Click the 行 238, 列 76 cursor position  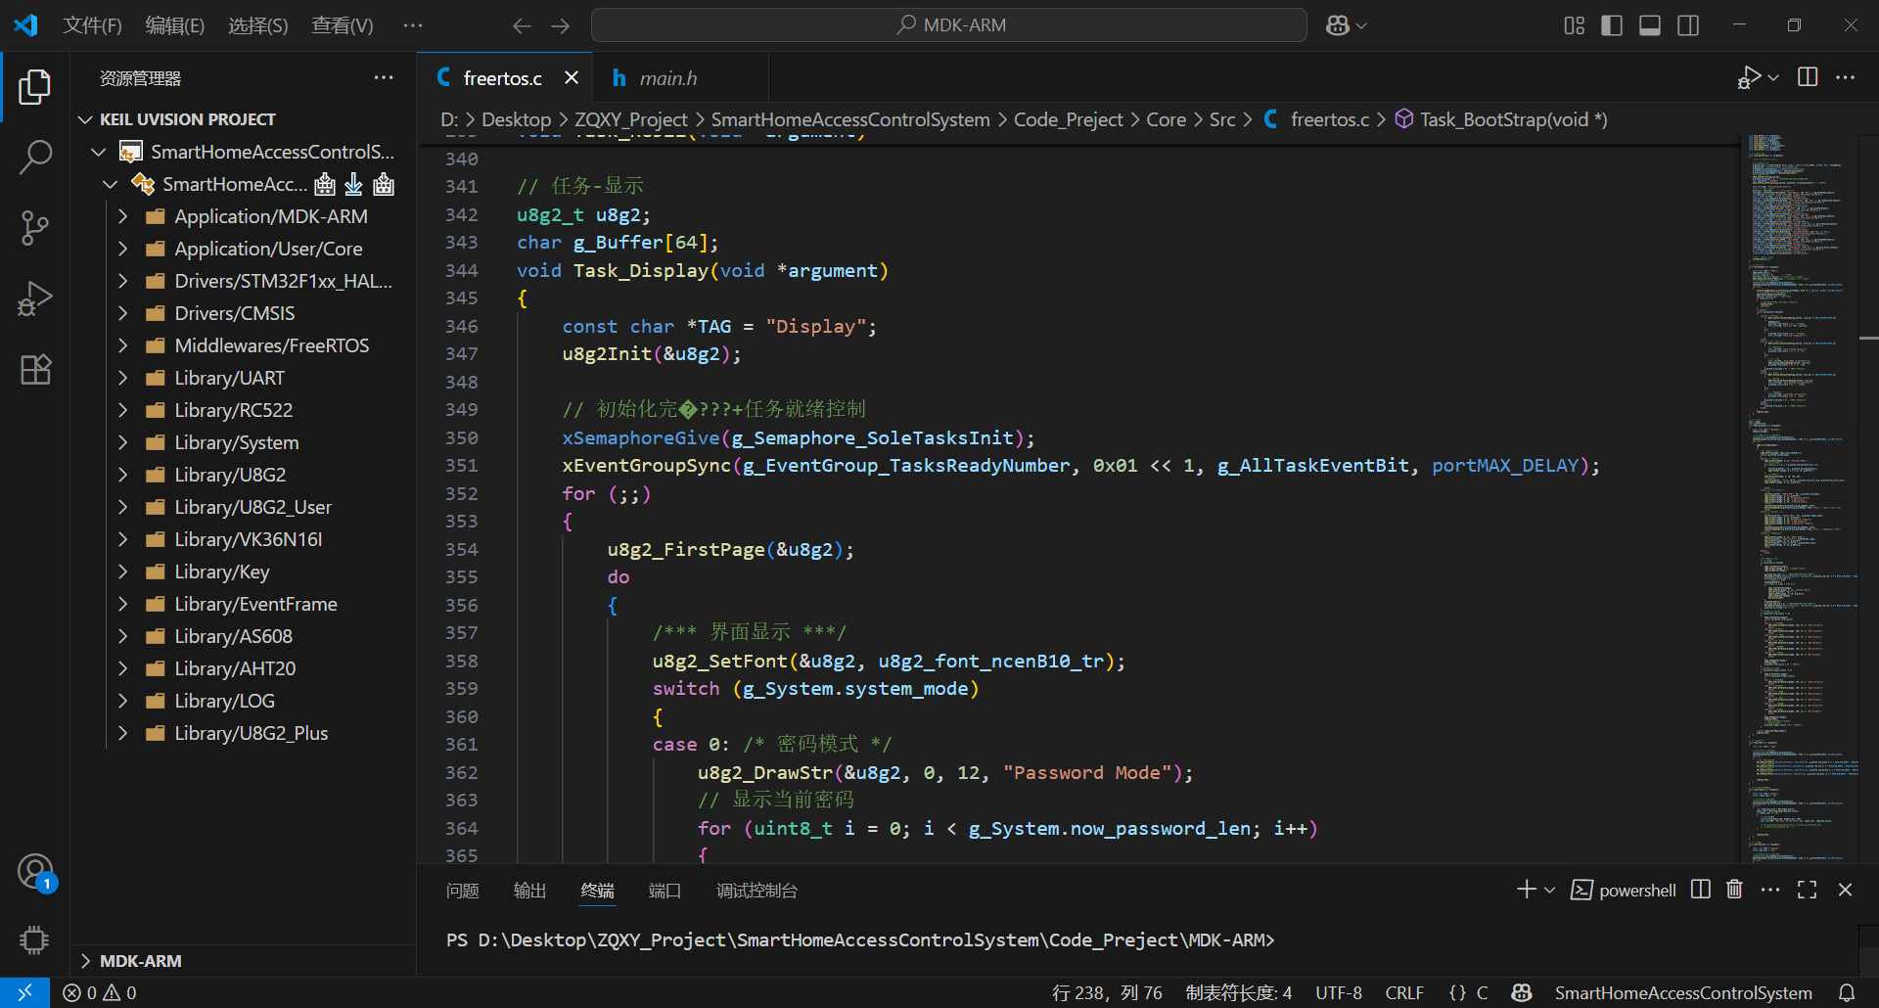pos(1107,992)
